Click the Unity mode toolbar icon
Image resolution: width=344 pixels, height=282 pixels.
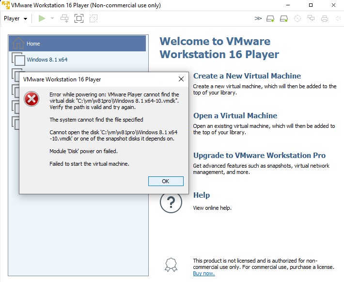pos(94,18)
